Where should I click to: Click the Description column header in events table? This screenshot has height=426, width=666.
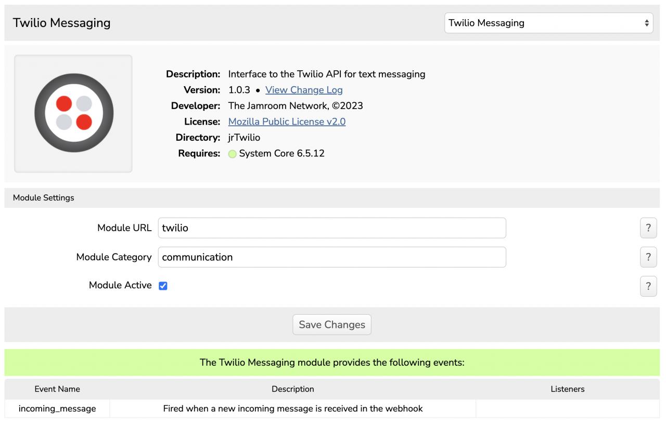pyautogui.click(x=292, y=389)
